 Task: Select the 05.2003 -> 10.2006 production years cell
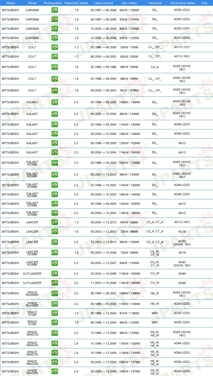pyautogui.click(x=104, y=274)
